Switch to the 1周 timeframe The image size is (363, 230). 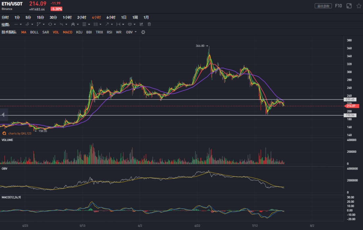(135, 17)
